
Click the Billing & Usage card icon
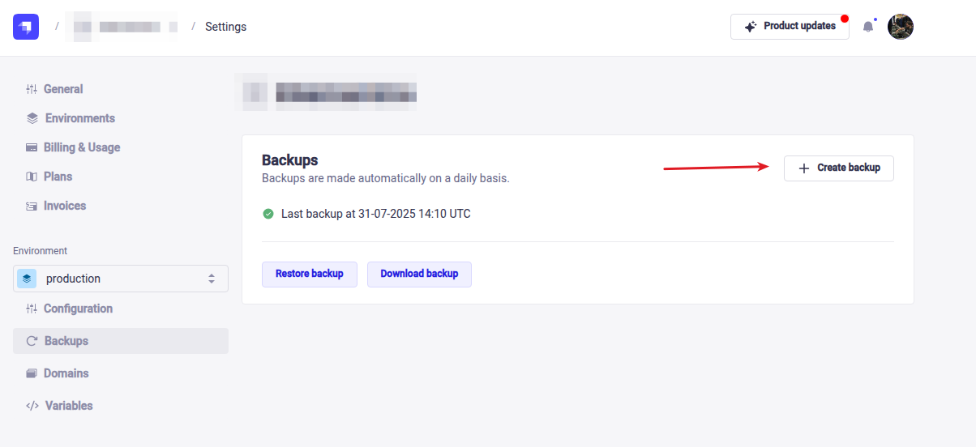[x=32, y=147]
